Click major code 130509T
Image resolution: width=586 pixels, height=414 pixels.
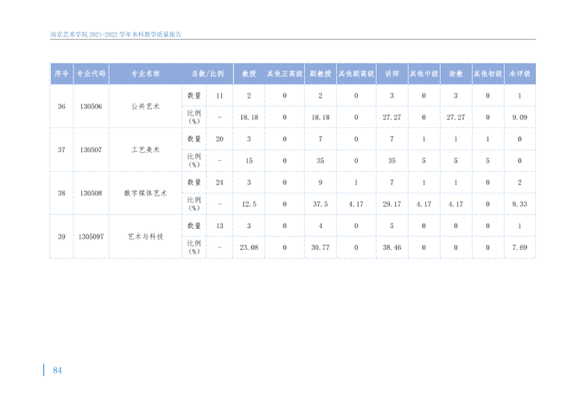pos(91,237)
